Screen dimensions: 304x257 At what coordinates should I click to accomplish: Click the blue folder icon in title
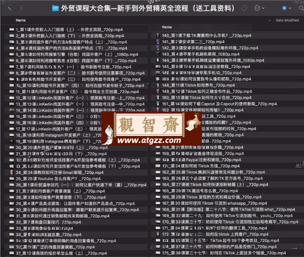pos(55,8)
